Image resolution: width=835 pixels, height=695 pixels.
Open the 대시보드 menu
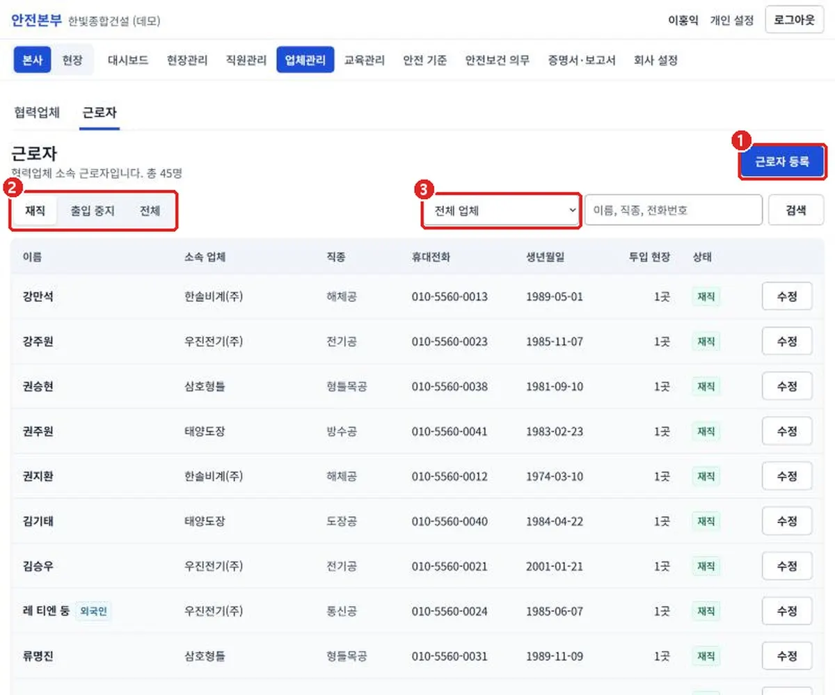tap(128, 60)
